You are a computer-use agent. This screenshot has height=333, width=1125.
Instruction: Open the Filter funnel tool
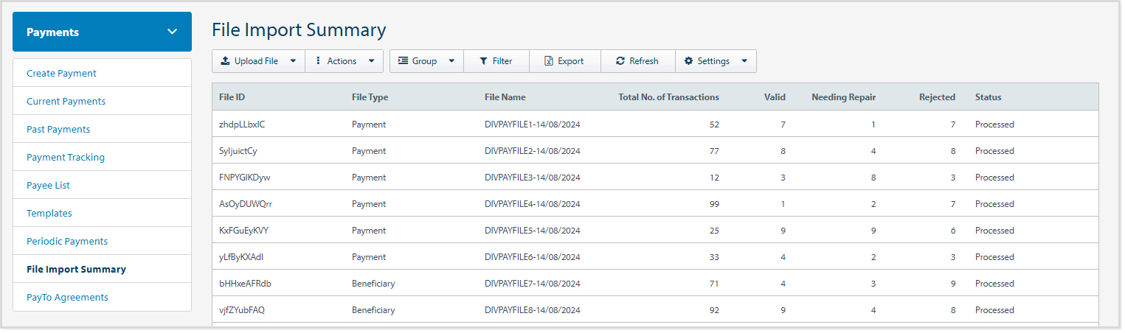coord(483,61)
